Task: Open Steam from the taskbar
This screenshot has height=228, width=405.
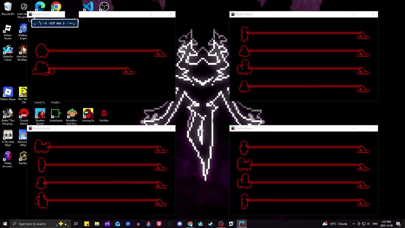Action: tap(211, 224)
